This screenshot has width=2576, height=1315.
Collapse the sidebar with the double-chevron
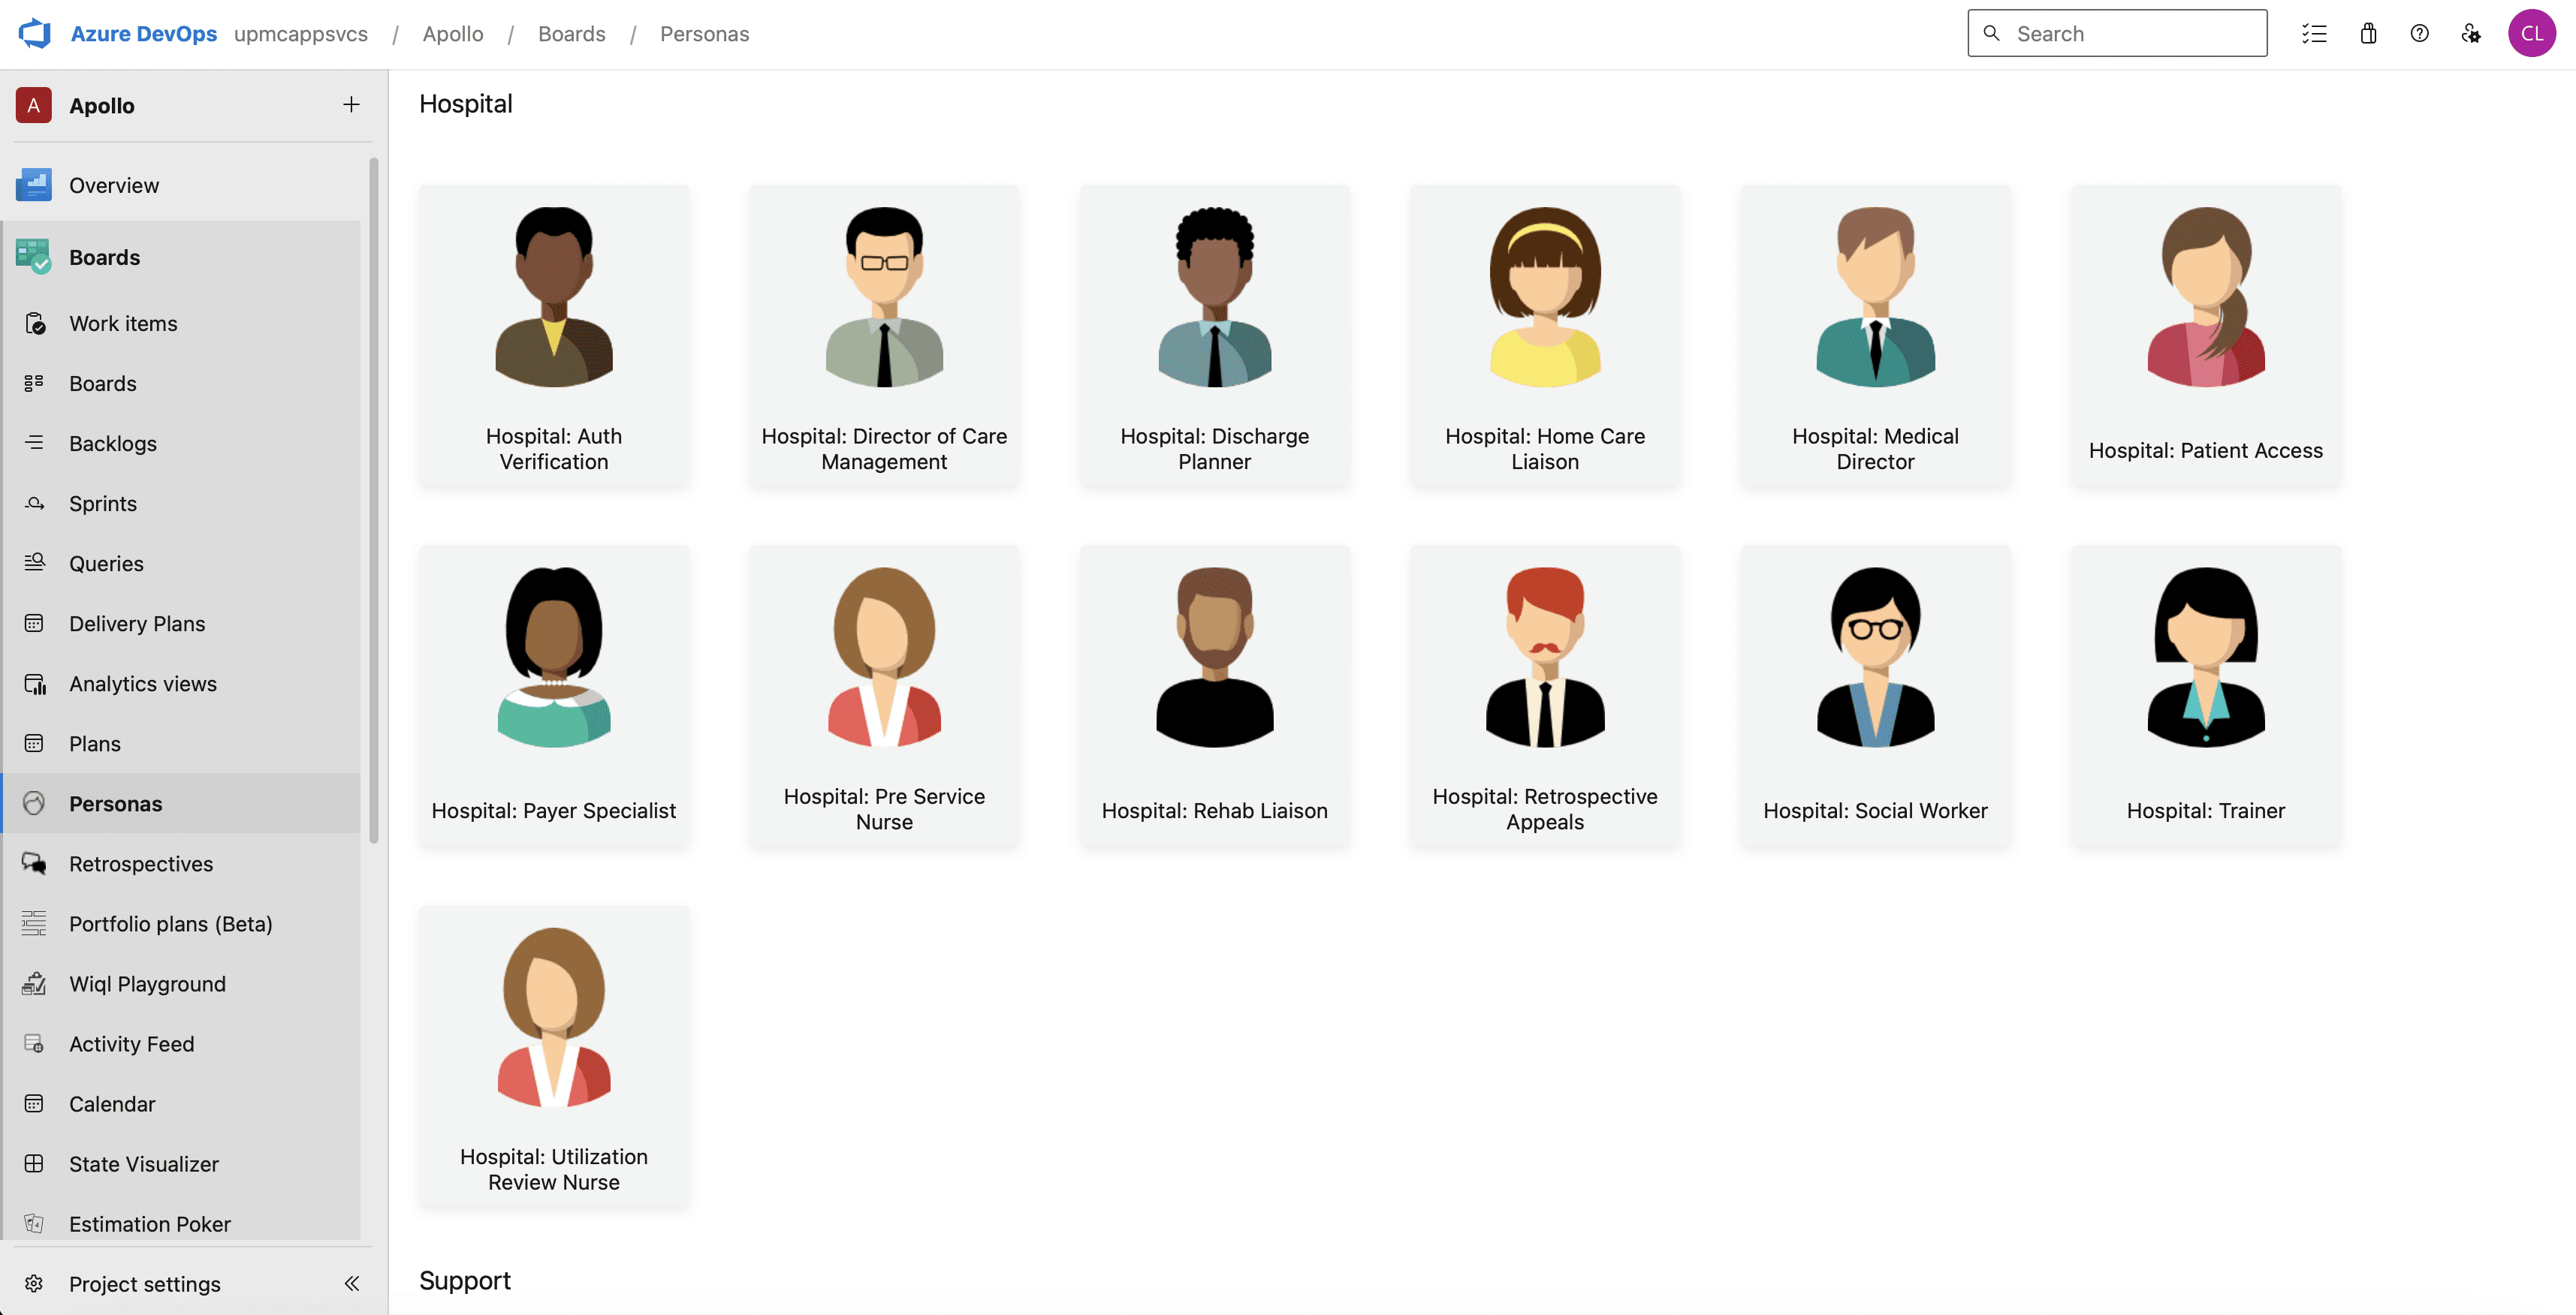click(x=351, y=1283)
